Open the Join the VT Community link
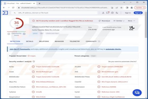This screenshot has width=148, height=99. pyautogui.click(x=20, y=49)
